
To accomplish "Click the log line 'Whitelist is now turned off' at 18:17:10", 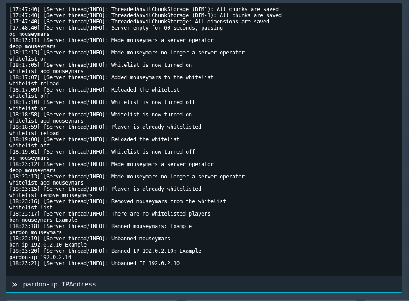I will point(102,102).
